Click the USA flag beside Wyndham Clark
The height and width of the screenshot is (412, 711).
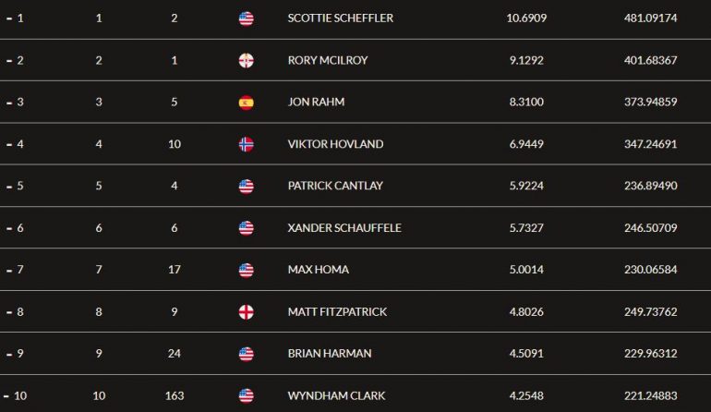pos(247,395)
